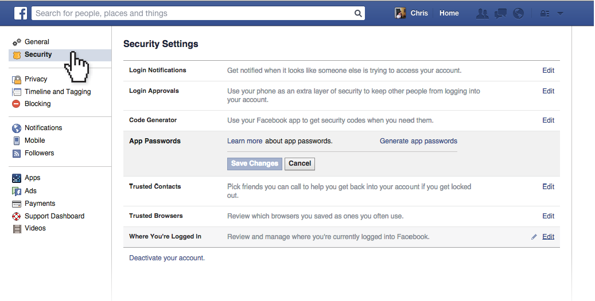Click the Deactivate your account link

(167, 258)
